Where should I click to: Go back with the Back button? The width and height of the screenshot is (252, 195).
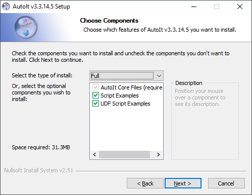(x=145, y=183)
